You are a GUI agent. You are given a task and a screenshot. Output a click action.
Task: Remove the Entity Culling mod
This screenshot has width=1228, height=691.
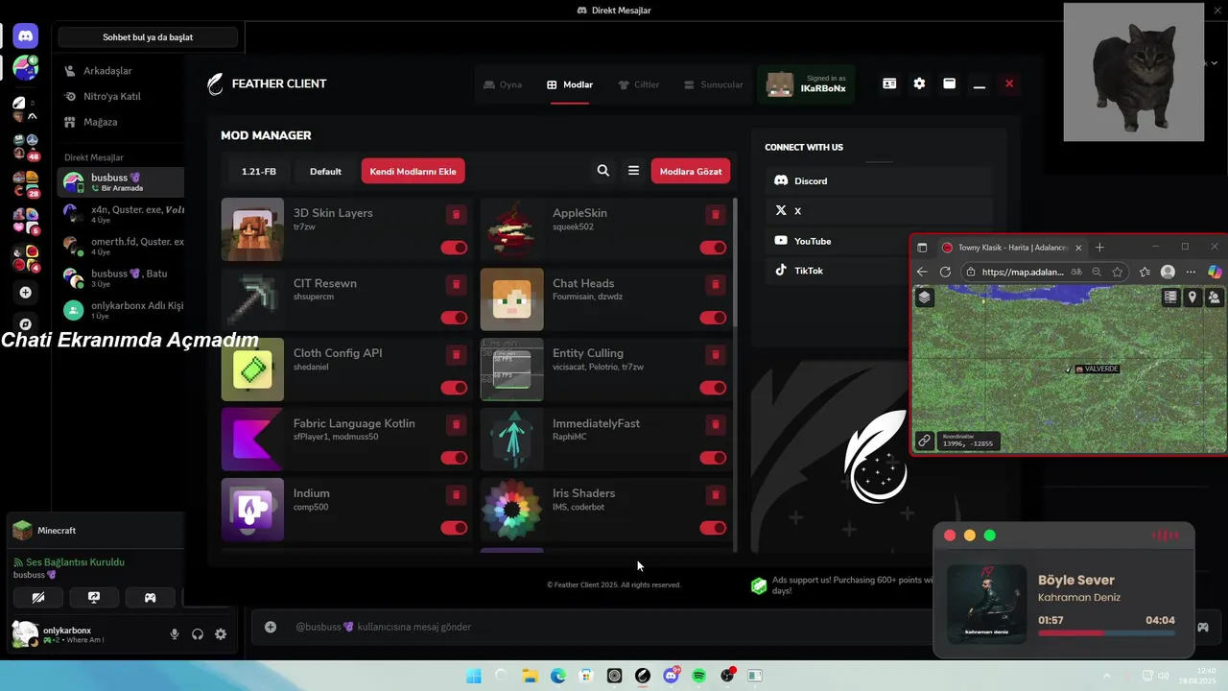[x=715, y=354]
